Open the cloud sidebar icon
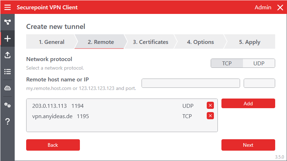Viewport: 287px width, 161px height. (x=8, y=88)
